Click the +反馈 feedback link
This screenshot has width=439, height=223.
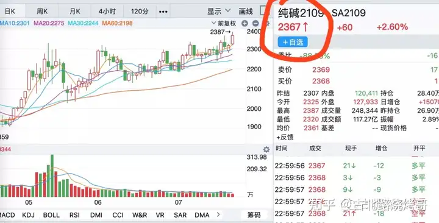pos(285,137)
